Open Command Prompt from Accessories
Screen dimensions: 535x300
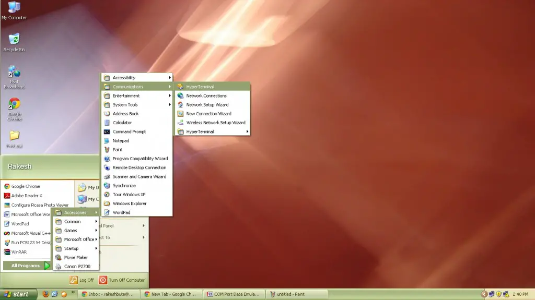tap(137, 131)
